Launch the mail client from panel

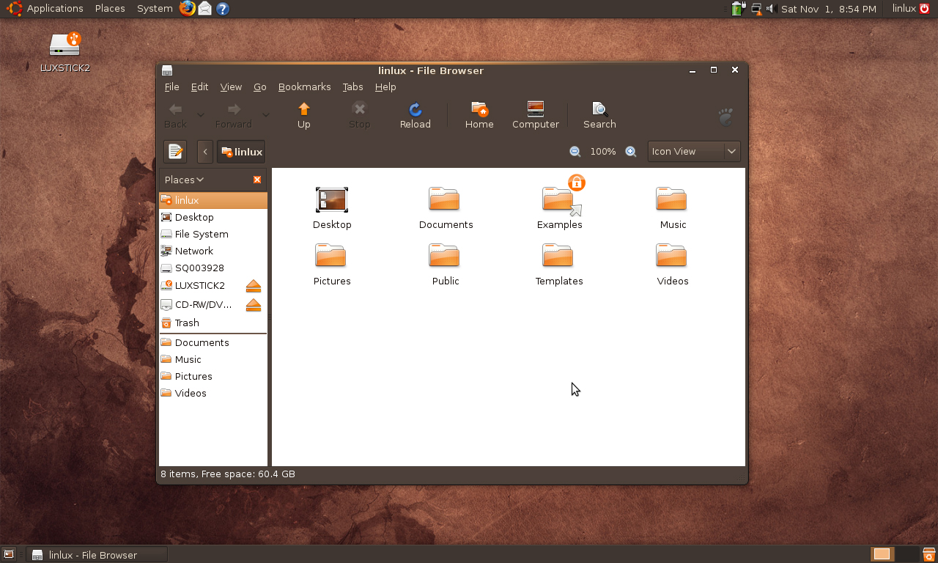205,9
